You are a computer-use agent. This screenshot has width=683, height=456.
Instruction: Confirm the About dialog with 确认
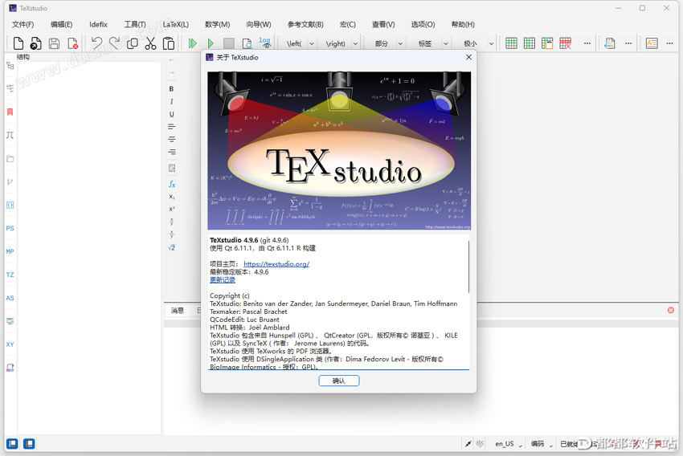[x=339, y=381]
